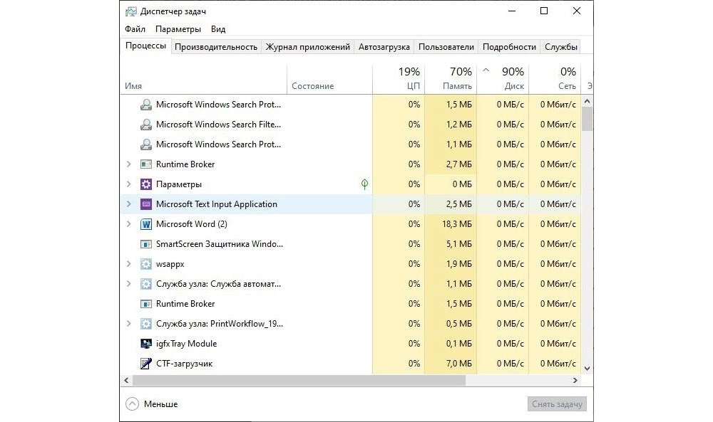The width and height of the screenshot is (713, 422).
Task: Click the sort caret above the Диск column
Action: click(486, 70)
